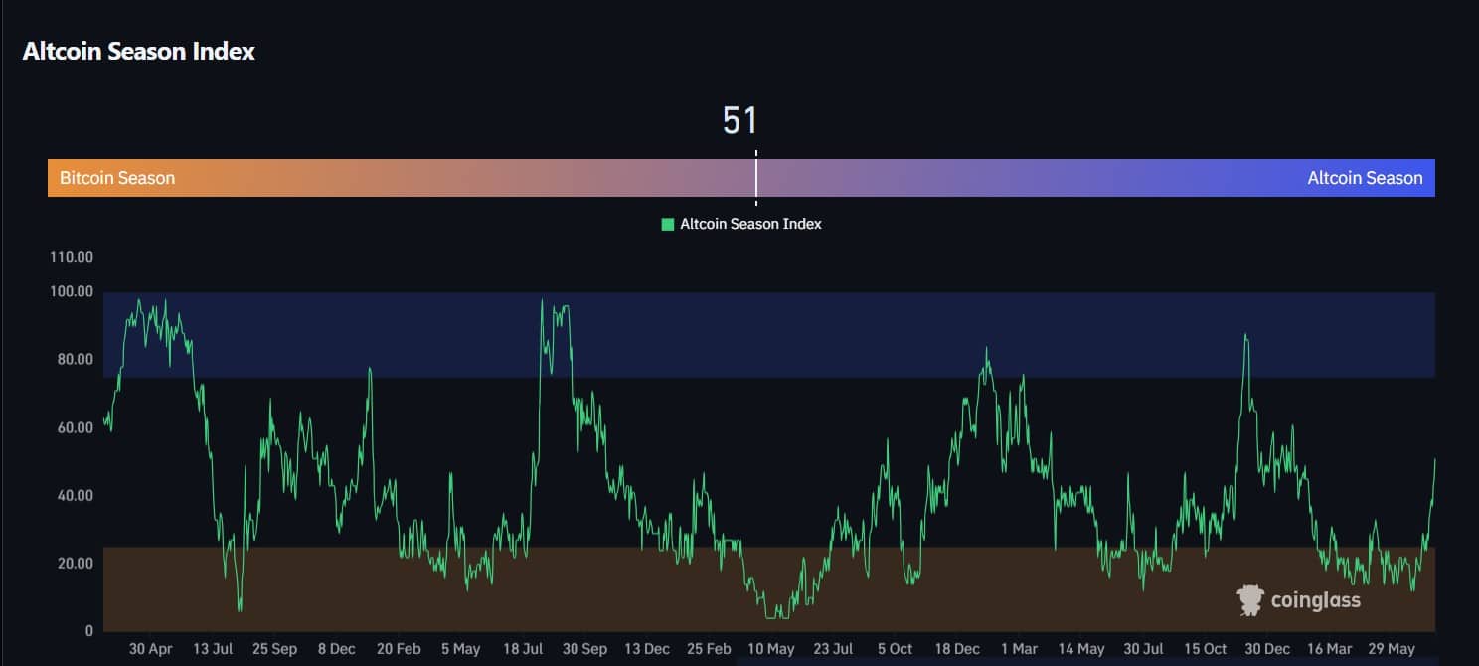1479x666 pixels.
Task: Select the 1 Mar x-axis tick
Action: point(1019,649)
